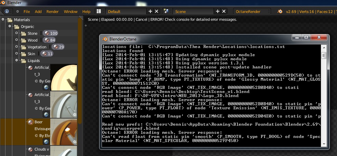Click the globe icon of Artificial entry just above Beer
This screenshot has width=337, height=156.
(x=46, y=114)
